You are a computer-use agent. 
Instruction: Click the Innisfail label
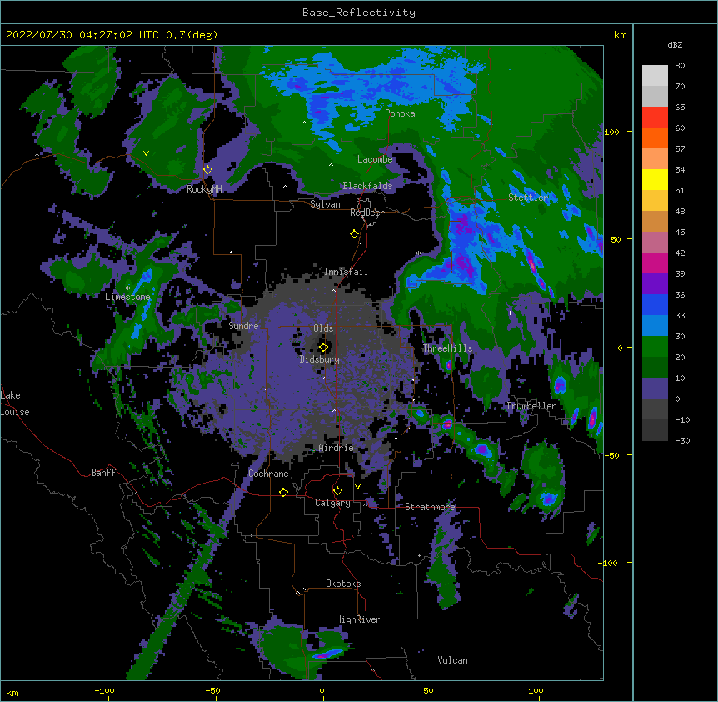pos(346,272)
